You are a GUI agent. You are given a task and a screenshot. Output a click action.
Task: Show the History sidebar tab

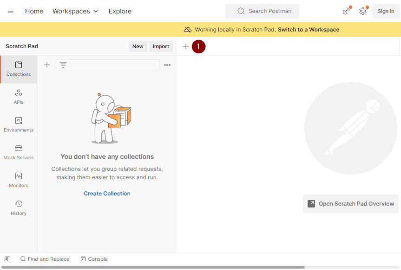[x=19, y=208]
